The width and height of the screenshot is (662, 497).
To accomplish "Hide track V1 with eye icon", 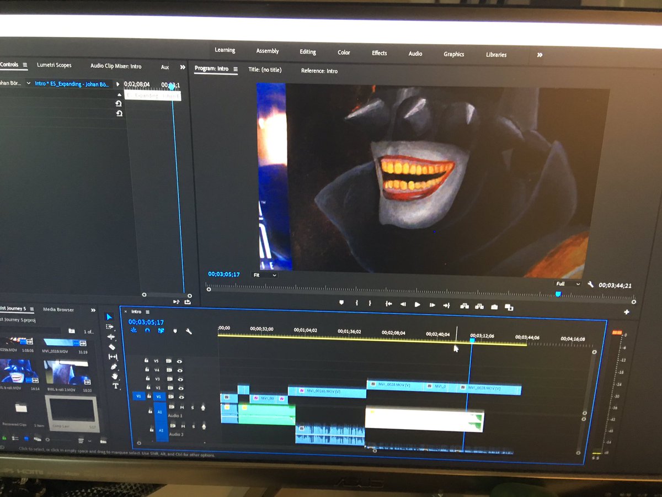I will [x=181, y=397].
